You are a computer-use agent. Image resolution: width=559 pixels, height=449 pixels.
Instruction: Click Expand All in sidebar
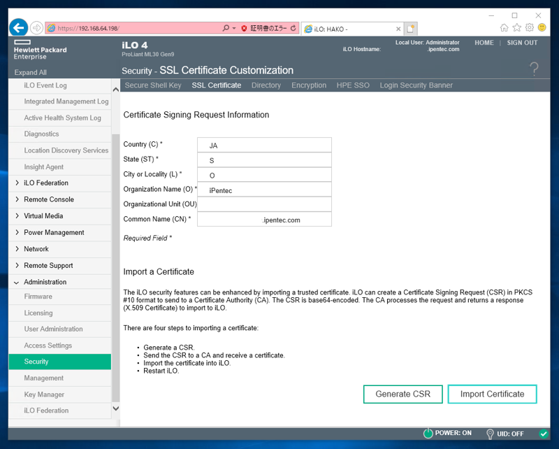30,72
